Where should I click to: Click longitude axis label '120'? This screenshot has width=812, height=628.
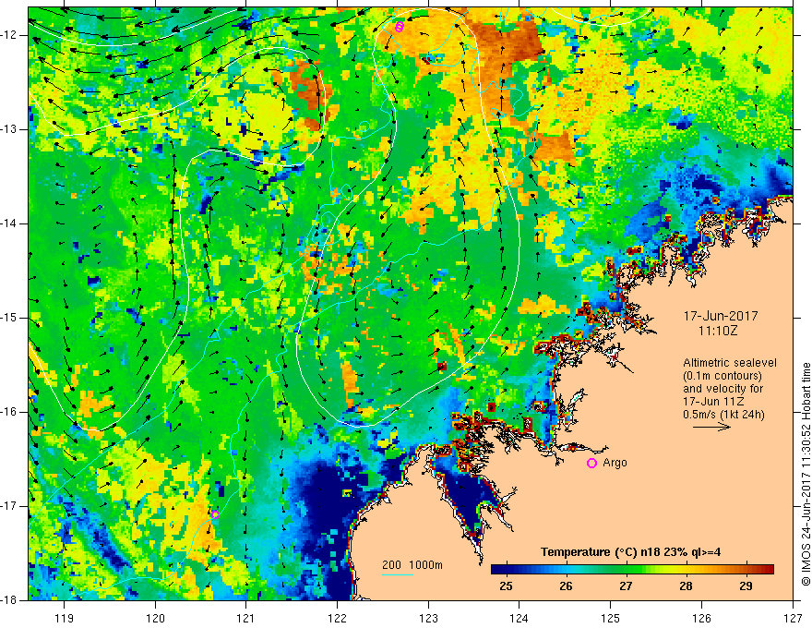click(x=155, y=618)
